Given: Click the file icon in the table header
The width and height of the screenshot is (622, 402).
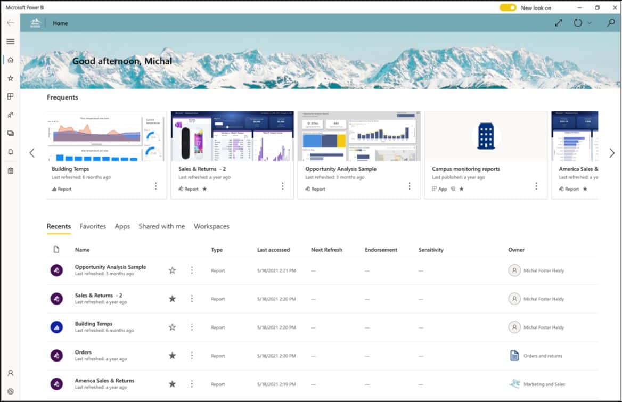Looking at the screenshot, I should [x=56, y=249].
